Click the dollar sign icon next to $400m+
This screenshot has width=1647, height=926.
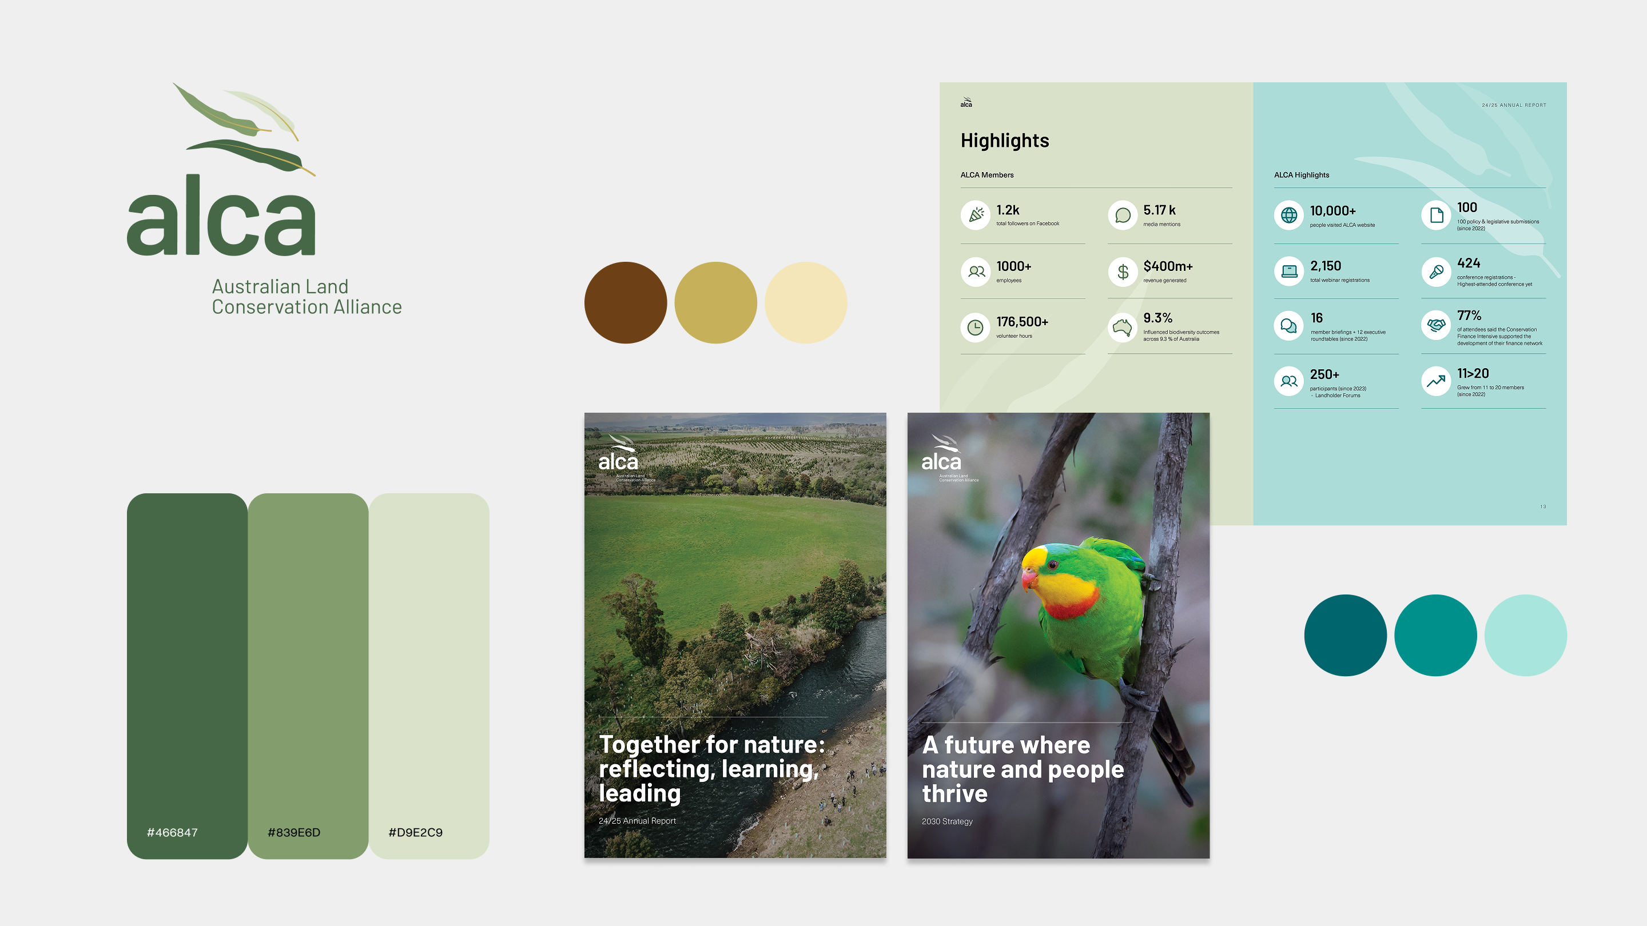tap(1123, 272)
